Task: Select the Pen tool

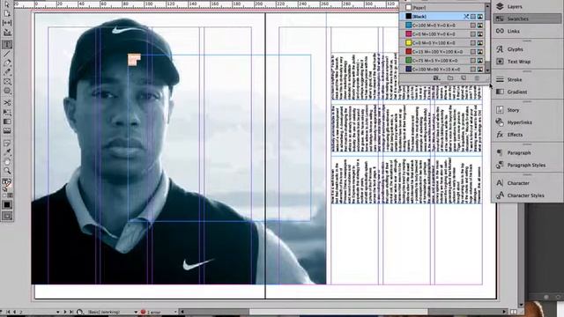Action: pos(7,63)
